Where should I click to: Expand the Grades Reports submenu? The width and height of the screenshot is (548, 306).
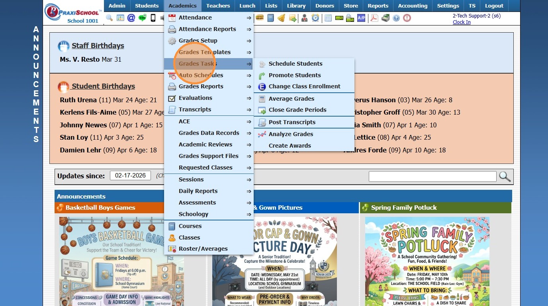pos(209,86)
